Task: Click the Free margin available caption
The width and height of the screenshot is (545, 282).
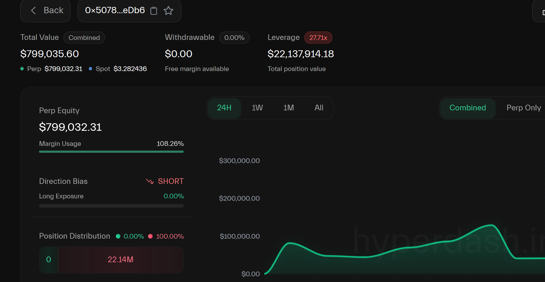Action: pos(197,69)
